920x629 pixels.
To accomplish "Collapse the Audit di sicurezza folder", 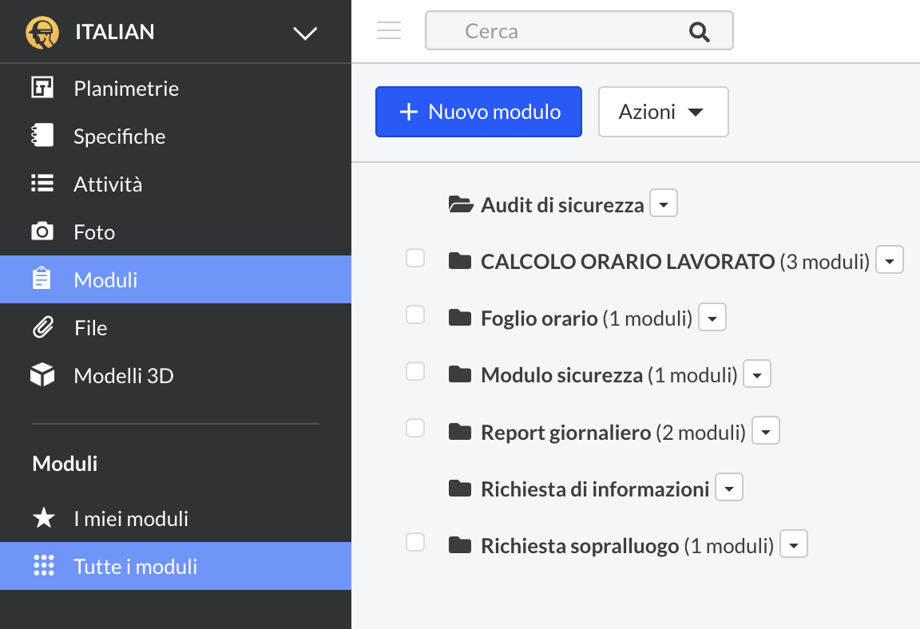I will click(x=562, y=205).
